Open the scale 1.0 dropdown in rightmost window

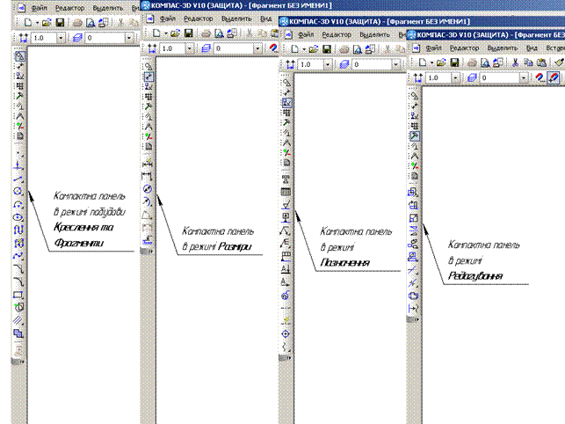pyautogui.click(x=455, y=77)
